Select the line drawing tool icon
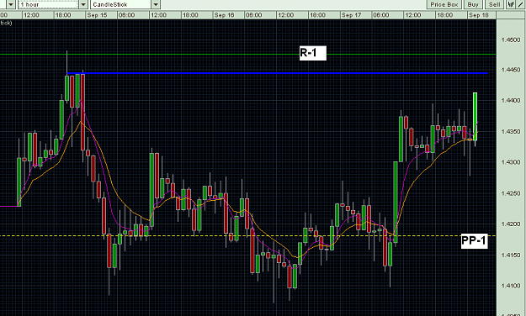The width and height of the screenshot is (526, 316). coord(521,4)
